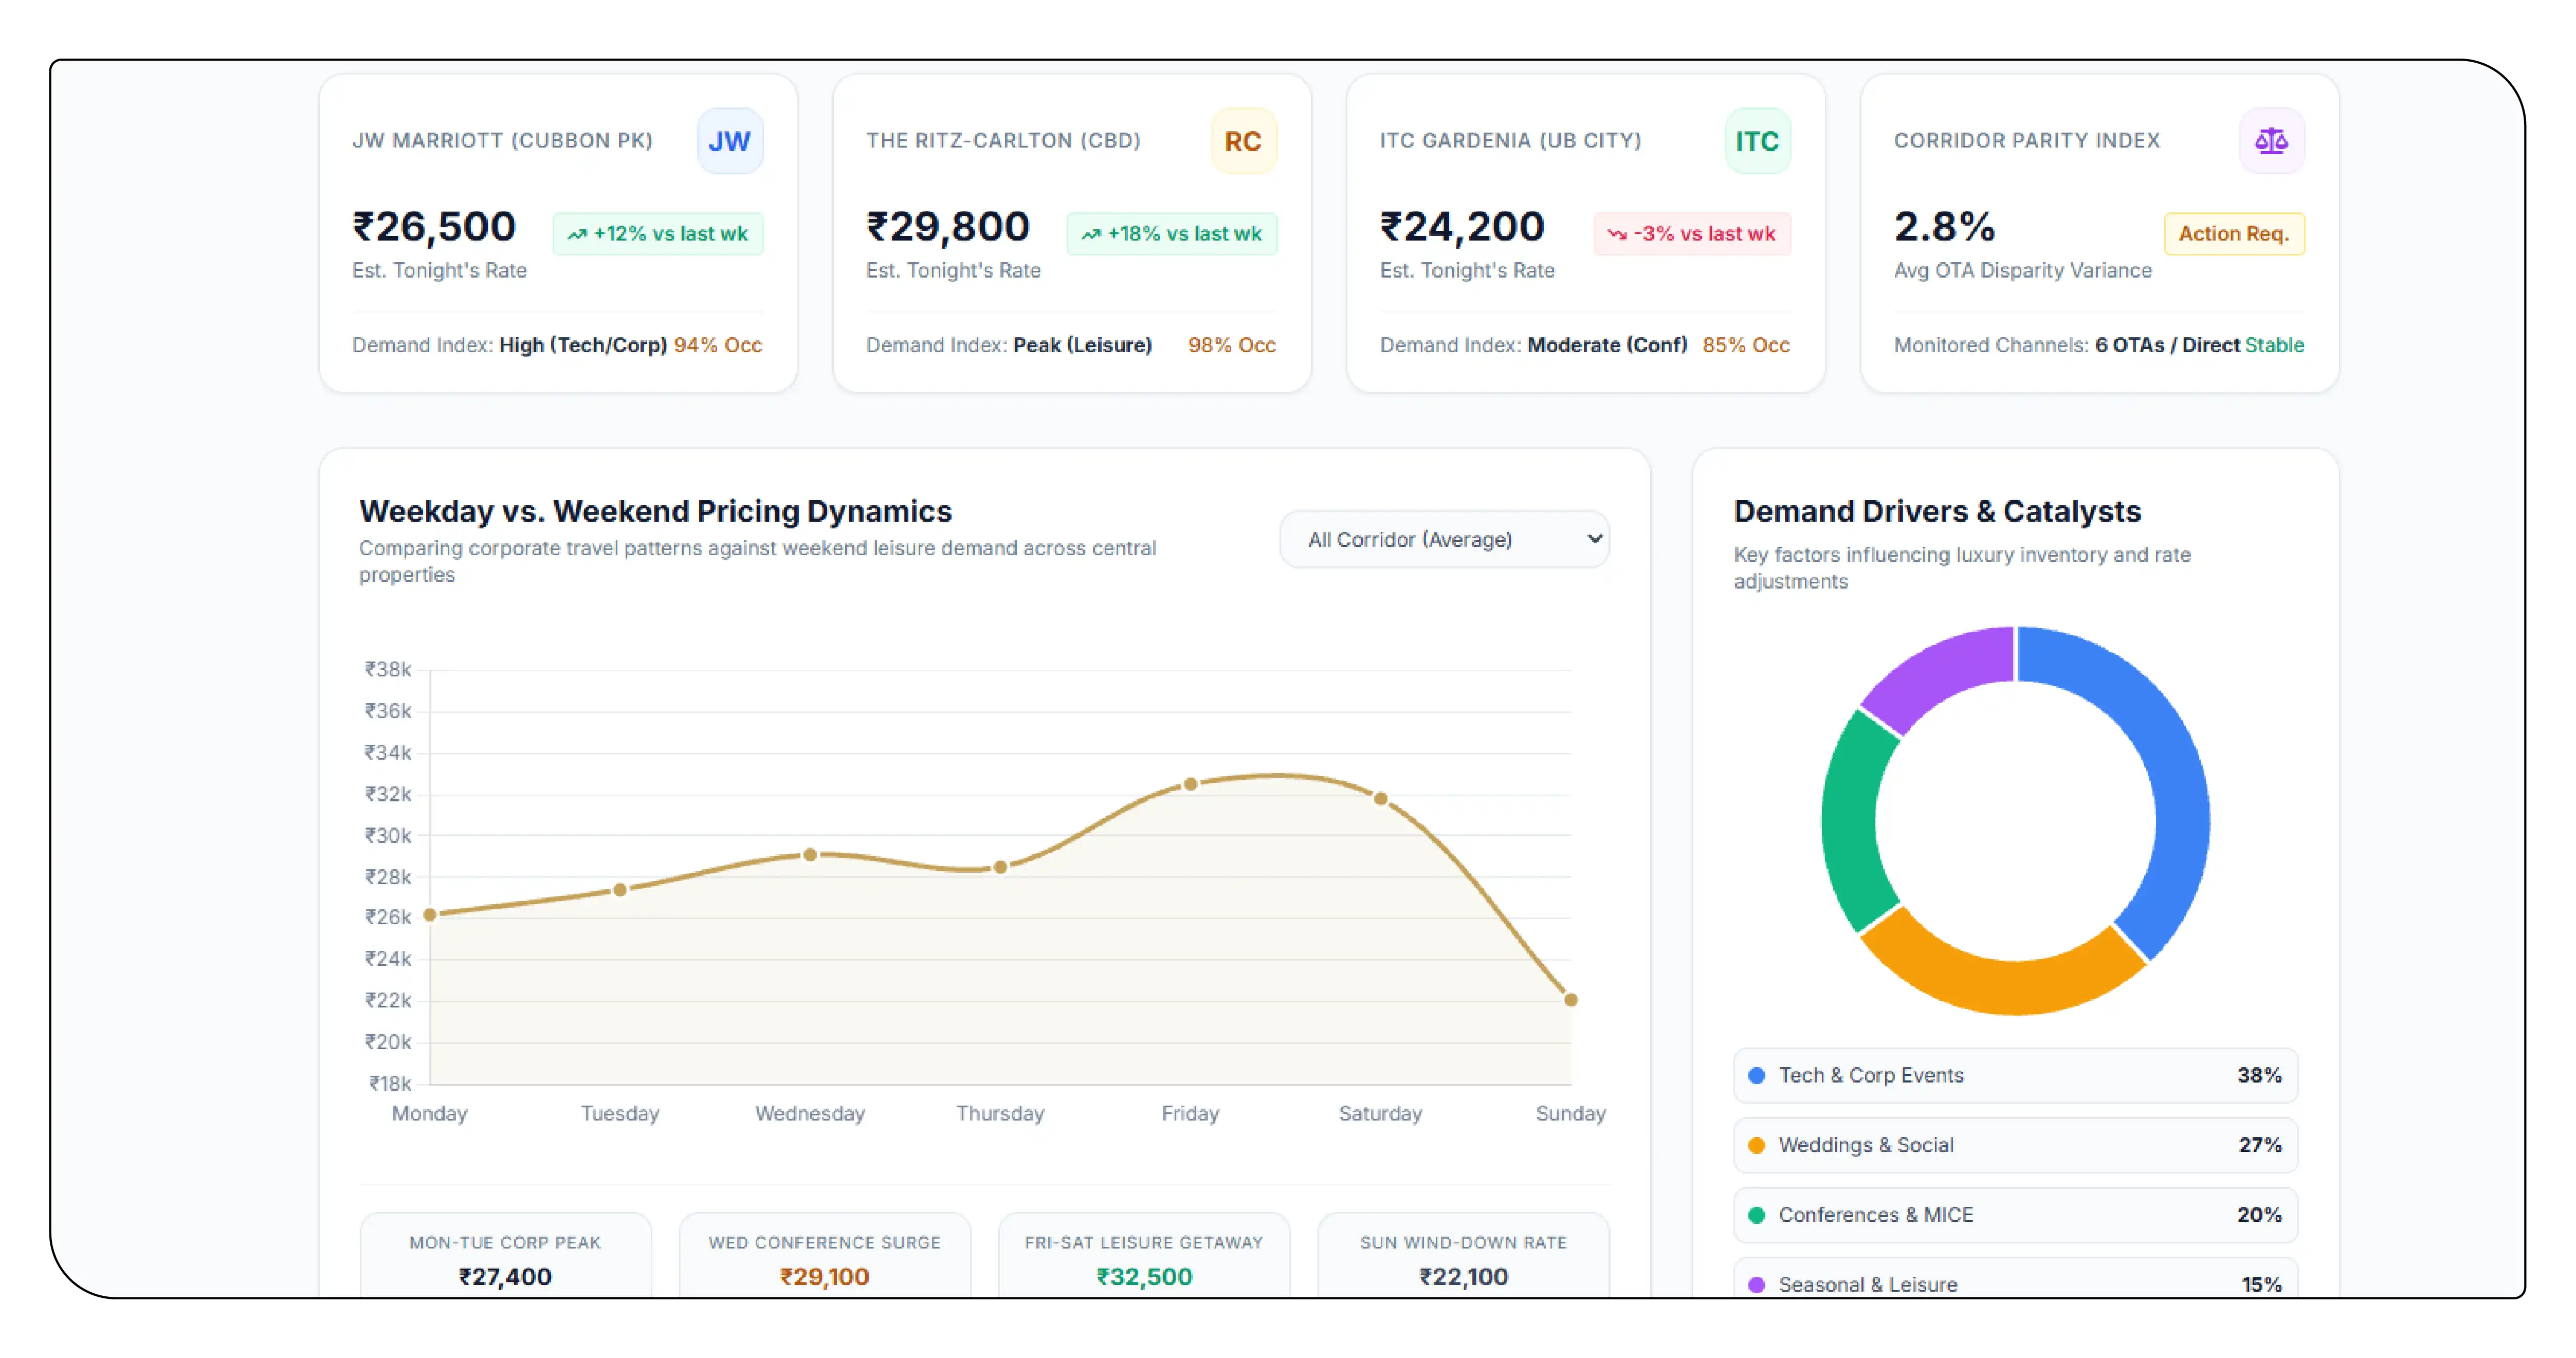The image size is (2576, 1358).
Task: Click the 98% Occ occupancy text
Action: click(x=1232, y=345)
